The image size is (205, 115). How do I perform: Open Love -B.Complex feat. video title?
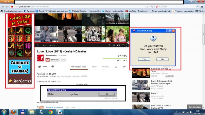tap(162, 82)
